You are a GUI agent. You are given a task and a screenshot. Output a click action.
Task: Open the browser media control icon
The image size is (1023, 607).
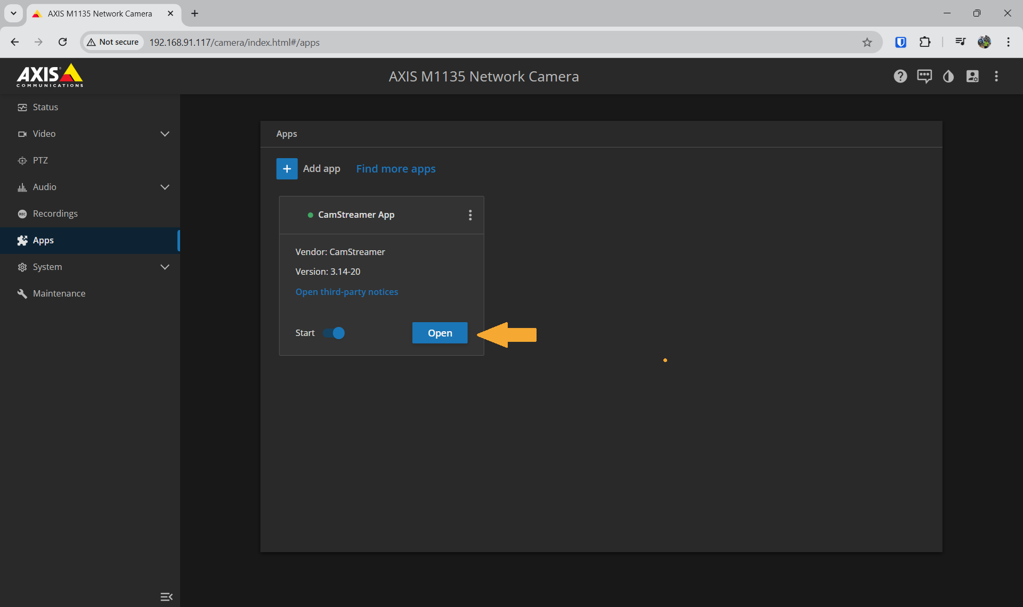click(960, 42)
